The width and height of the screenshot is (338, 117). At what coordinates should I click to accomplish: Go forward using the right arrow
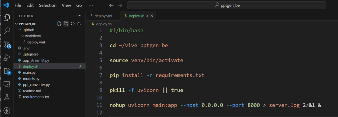pos(120,5)
